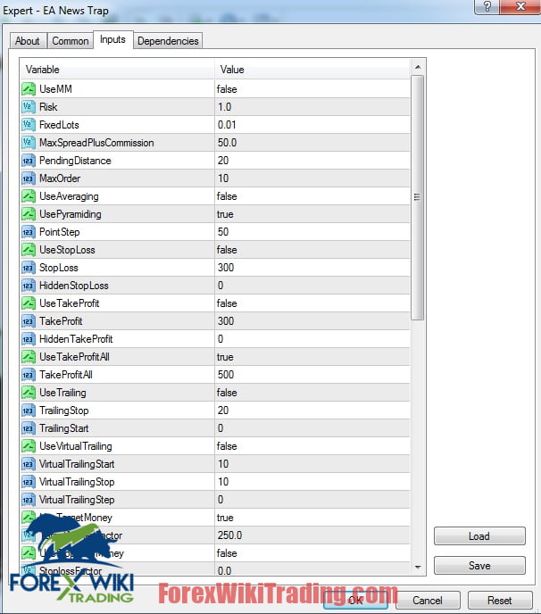Click the VirtualTrailingStop integer icon

point(29,482)
